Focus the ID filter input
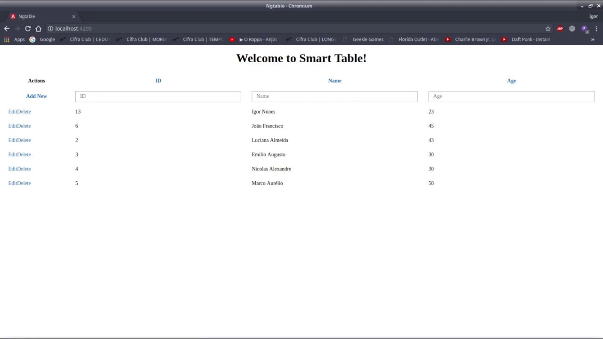This screenshot has height=339, width=603. [x=158, y=97]
